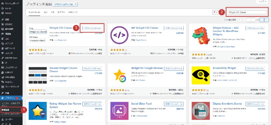Select インストール済みプラグイン submenu item
This screenshot has width=271, height=125.
11,105
